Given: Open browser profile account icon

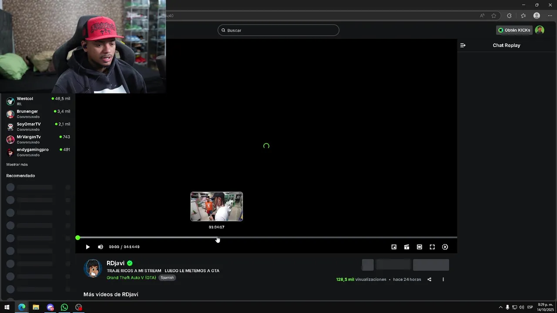Looking at the screenshot, I should (537, 16).
